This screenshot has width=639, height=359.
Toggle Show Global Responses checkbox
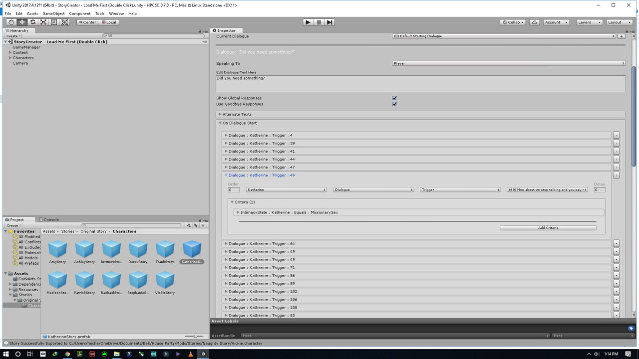[394, 98]
